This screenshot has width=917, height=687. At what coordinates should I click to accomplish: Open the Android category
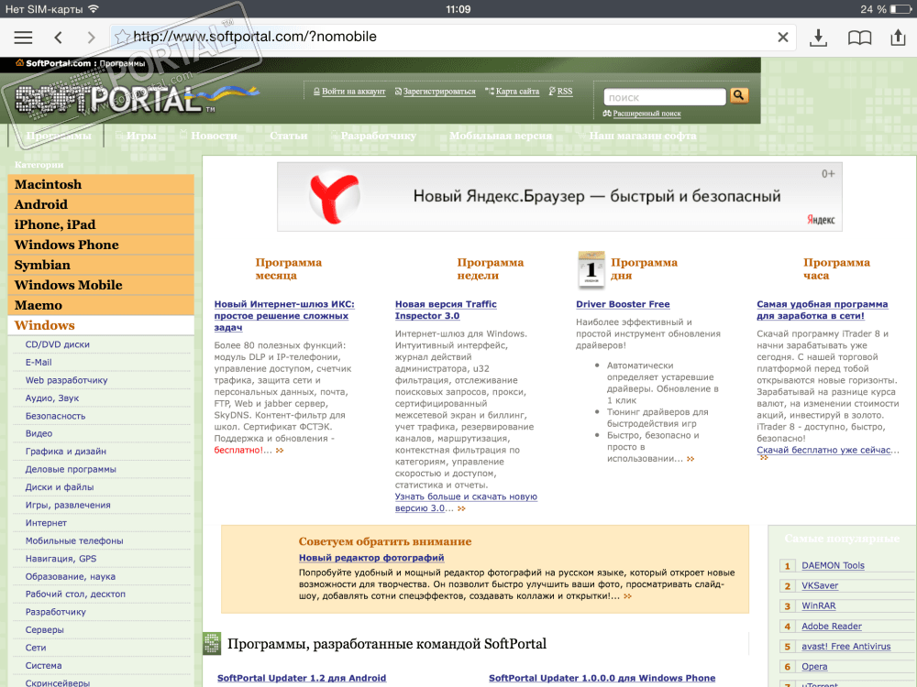click(101, 204)
